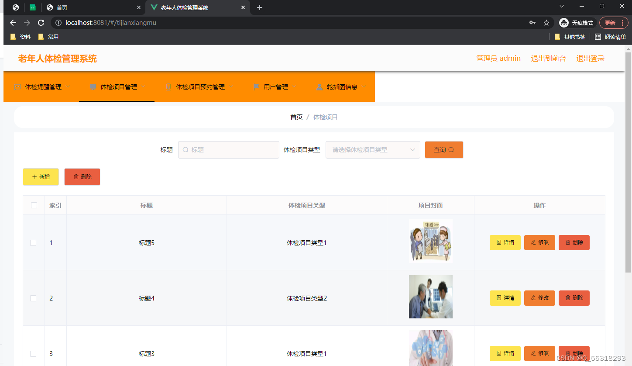Expand the arrow next to 体检项目预约管理
The height and width of the screenshot is (366, 632).
point(231,86)
